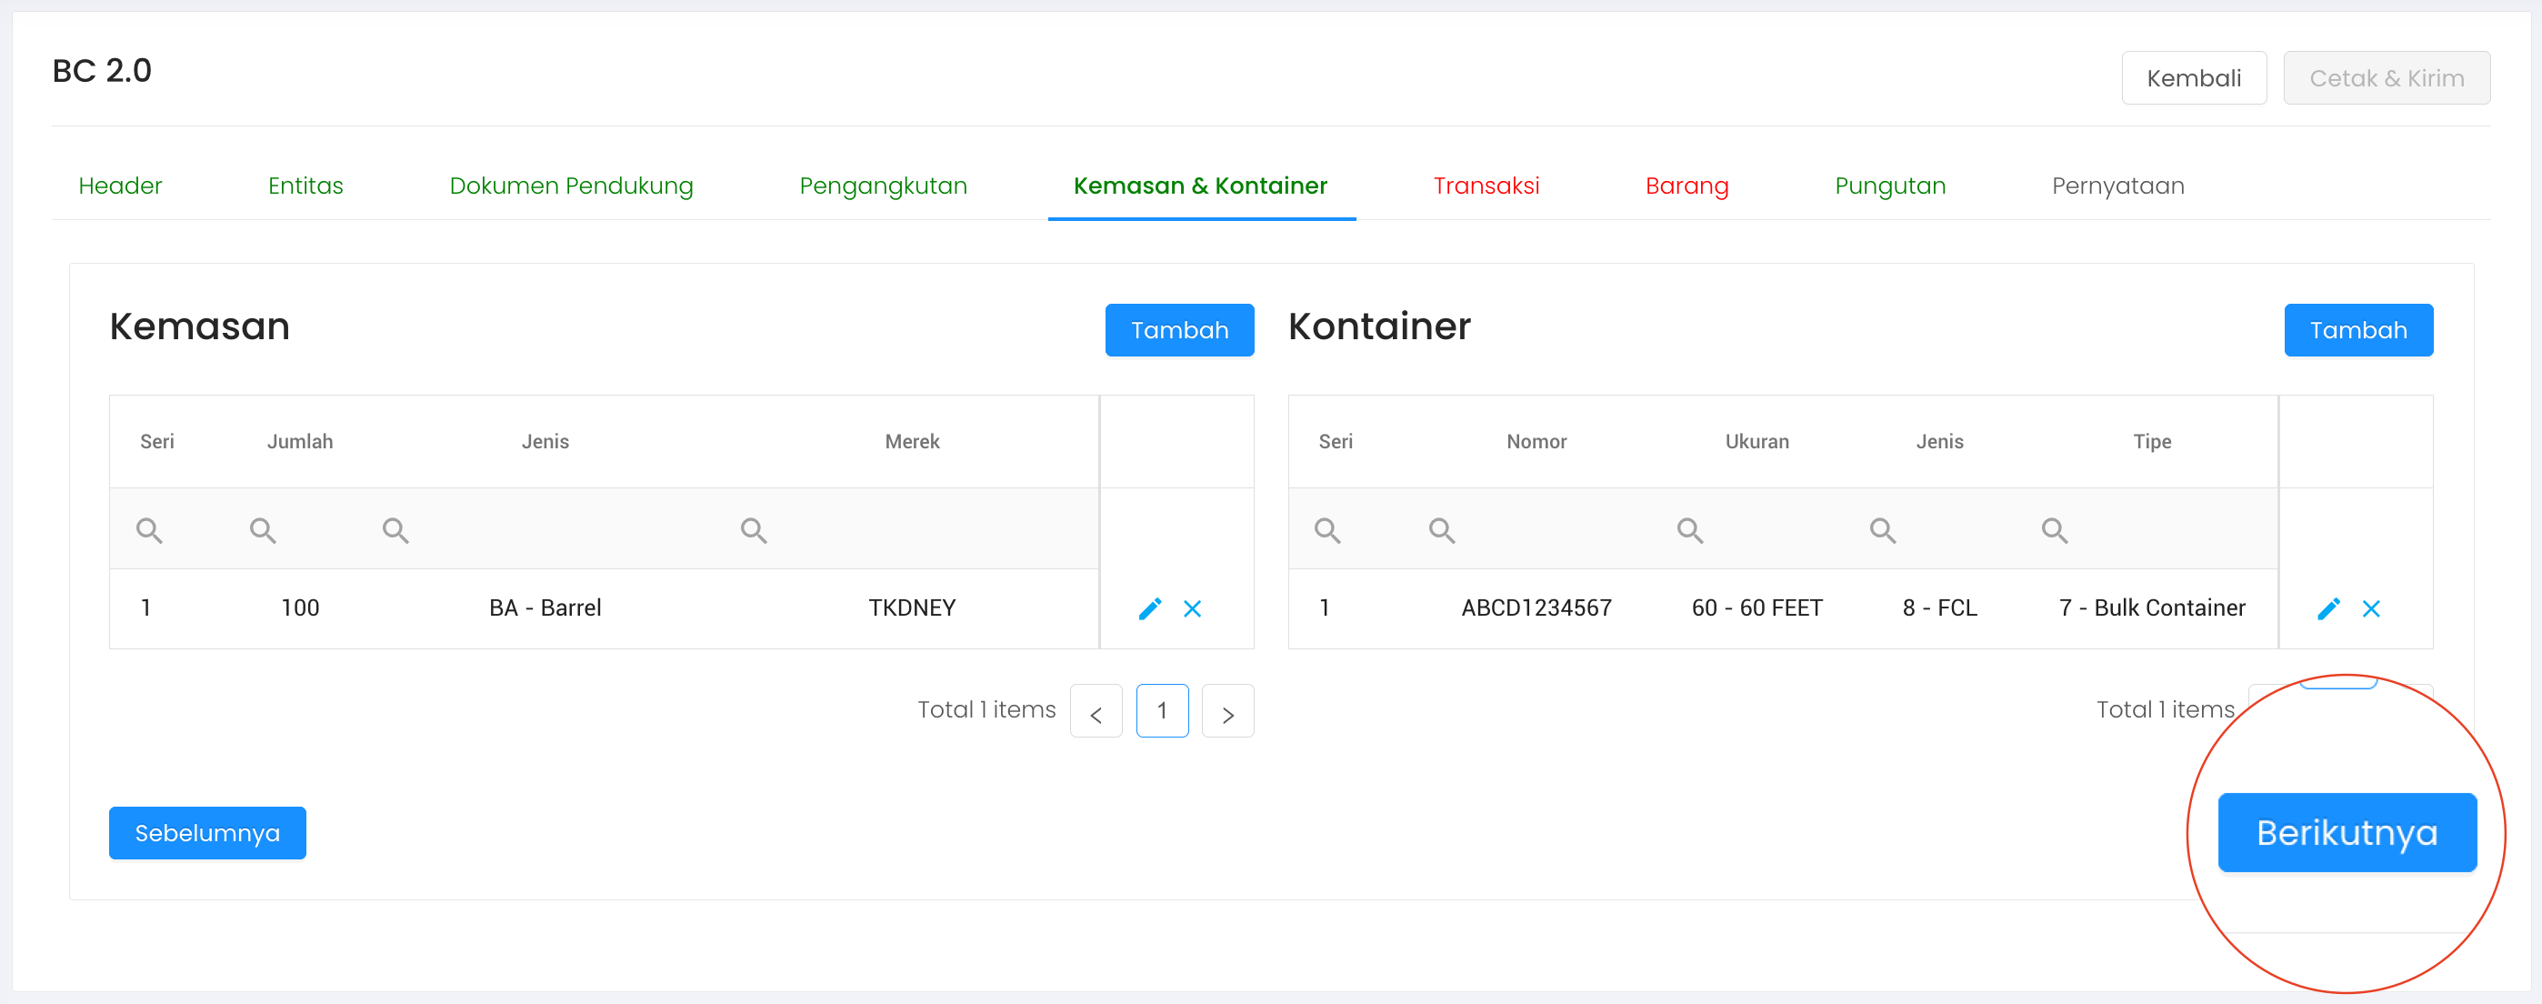
Task: Edit the BA - Barrel kemasan row
Action: (x=1149, y=608)
